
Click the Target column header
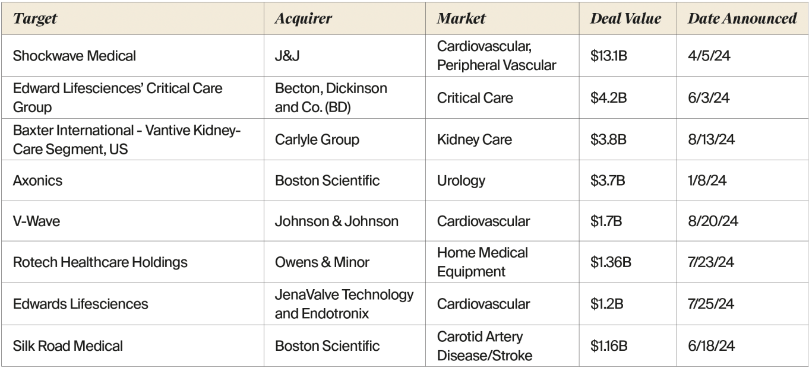35,18
